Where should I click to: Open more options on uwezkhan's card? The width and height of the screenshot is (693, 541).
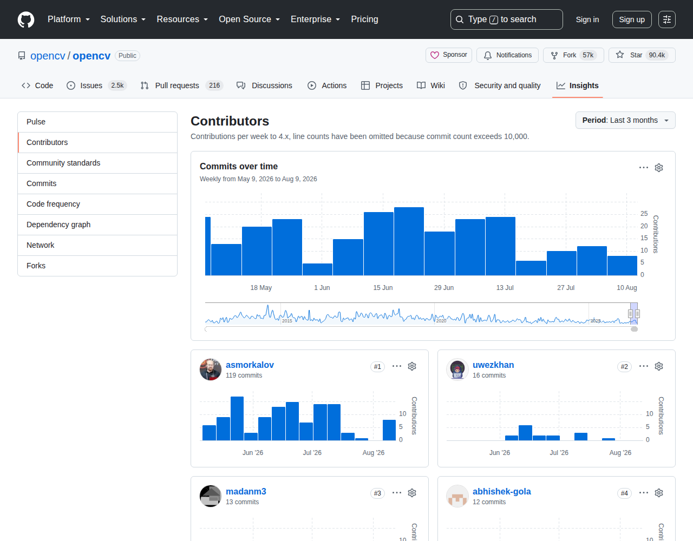click(644, 366)
